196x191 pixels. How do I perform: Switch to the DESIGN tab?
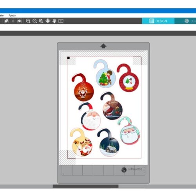[158, 21]
